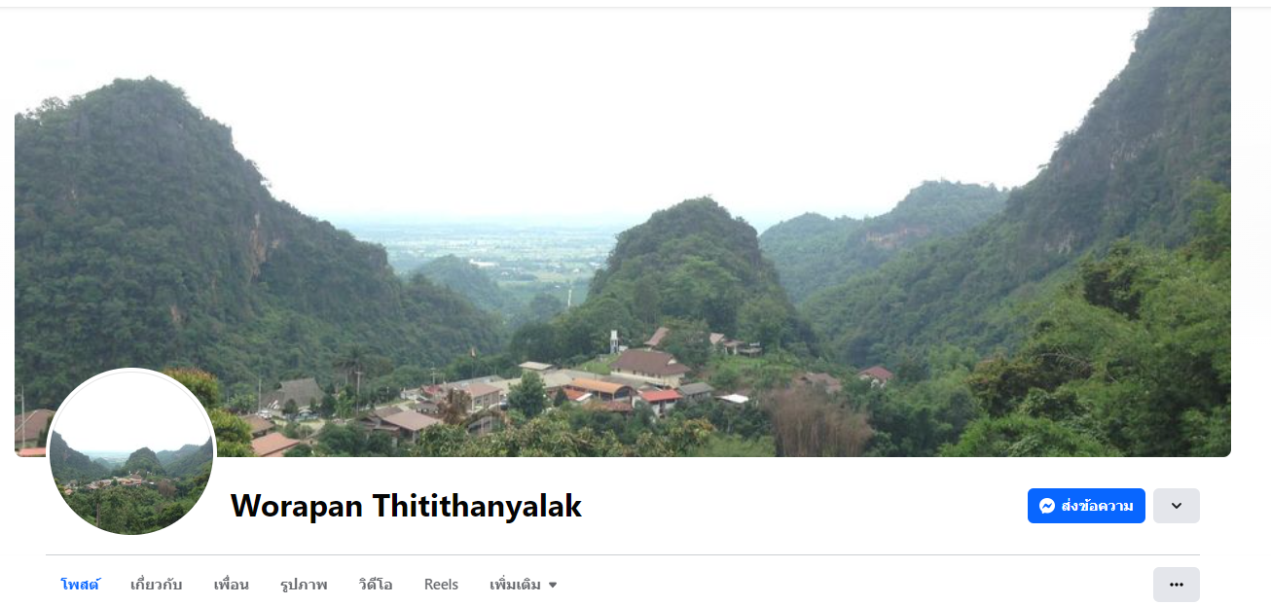Click the small caret arrow after เพิ่มเติม
Viewport: 1271px width, 605px height.
[553, 586]
